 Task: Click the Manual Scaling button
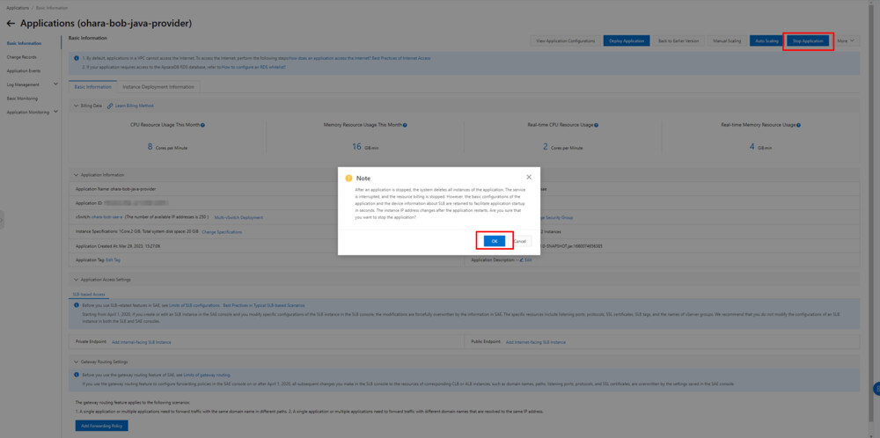coord(727,41)
